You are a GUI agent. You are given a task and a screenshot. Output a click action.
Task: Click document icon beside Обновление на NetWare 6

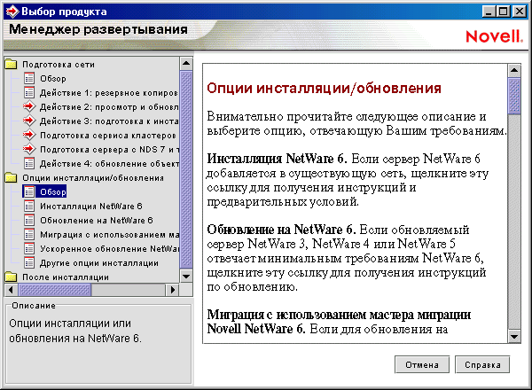point(29,221)
